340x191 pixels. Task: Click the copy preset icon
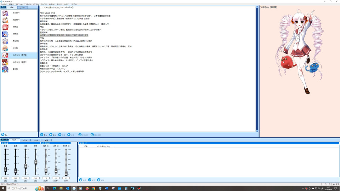pyautogui.click(x=3, y=134)
